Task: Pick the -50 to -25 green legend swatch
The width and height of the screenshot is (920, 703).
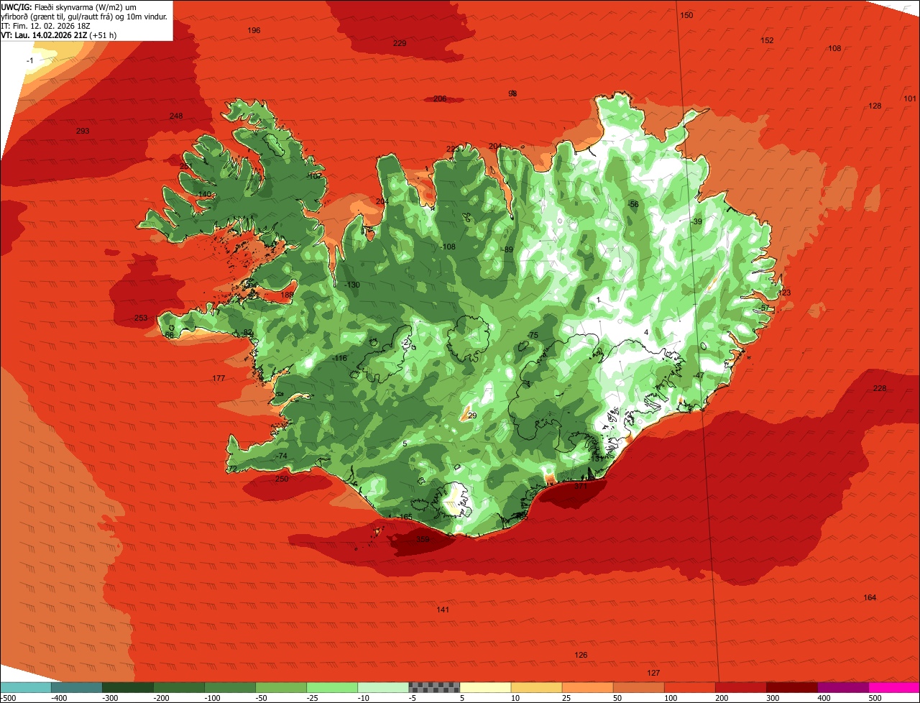Action: coord(281,687)
